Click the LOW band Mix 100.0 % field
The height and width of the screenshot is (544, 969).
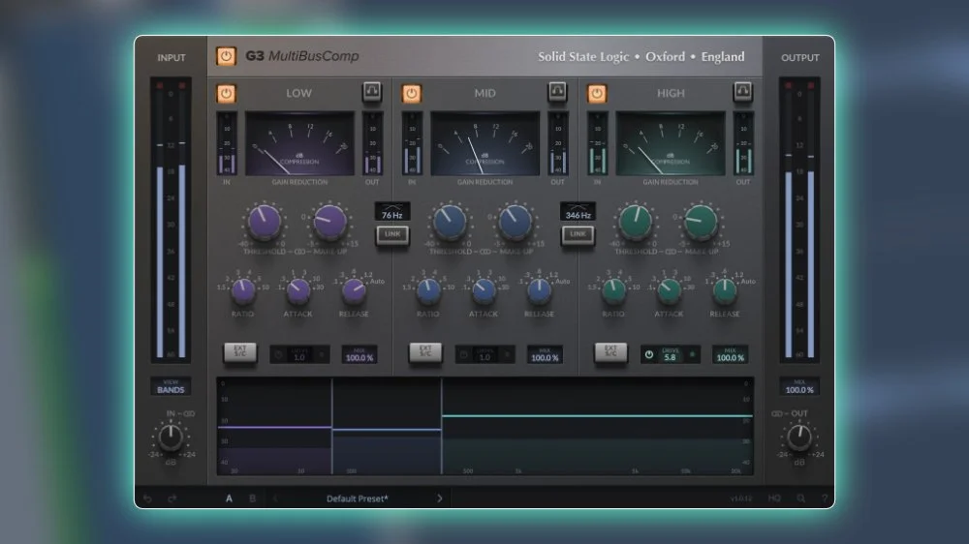(359, 354)
